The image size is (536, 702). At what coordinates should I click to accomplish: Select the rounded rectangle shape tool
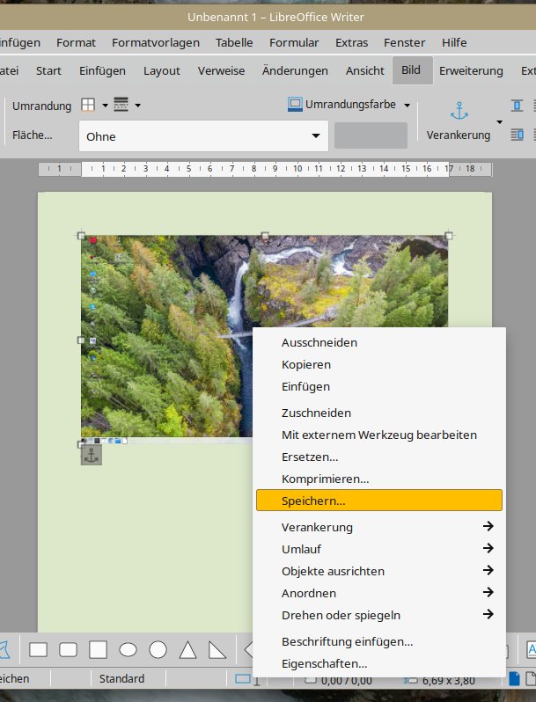coord(68,649)
